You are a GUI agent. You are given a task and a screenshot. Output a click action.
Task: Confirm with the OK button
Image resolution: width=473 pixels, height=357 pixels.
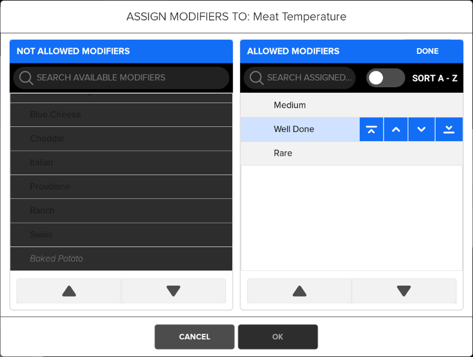point(278,337)
